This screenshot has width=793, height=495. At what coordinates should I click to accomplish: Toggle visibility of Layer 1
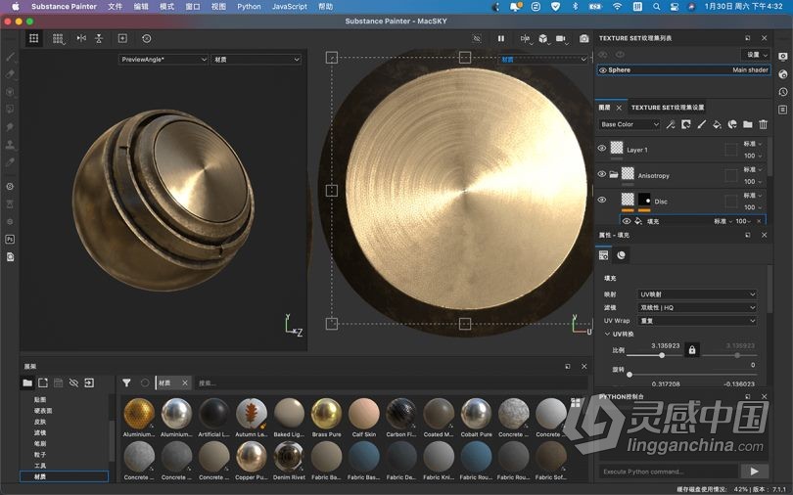pyautogui.click(x=602, y=149)
